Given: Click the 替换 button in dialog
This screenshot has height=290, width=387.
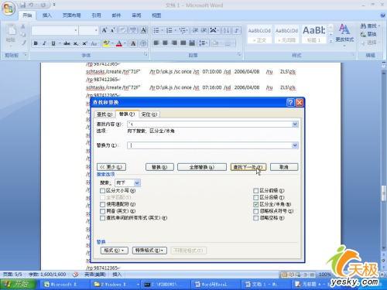Looking at the screenshot, I should tap(159, 167).
